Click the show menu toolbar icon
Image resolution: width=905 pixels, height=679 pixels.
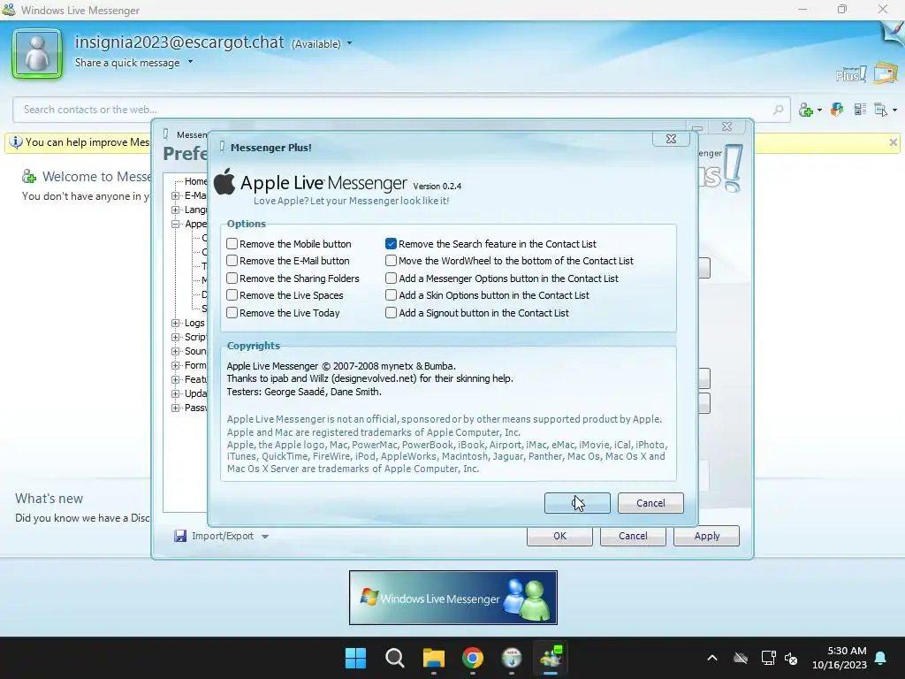coord(881,110)
